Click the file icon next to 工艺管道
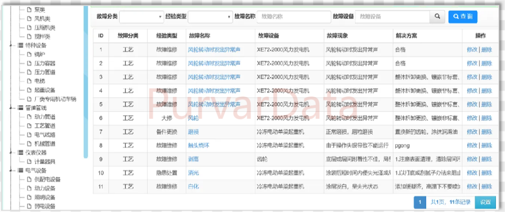This screenshot has width=505, height=212. [x=29, y=126]
